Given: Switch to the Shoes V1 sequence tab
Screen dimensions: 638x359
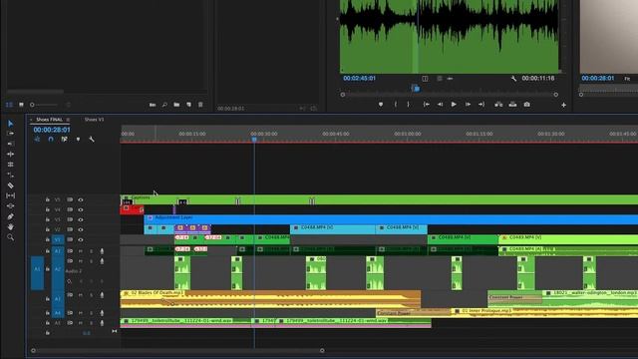Looking at the screenshot, I should [94, 120].
